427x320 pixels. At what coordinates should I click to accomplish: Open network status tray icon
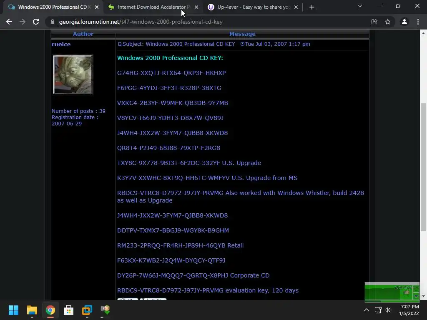(x=378, y=310)
